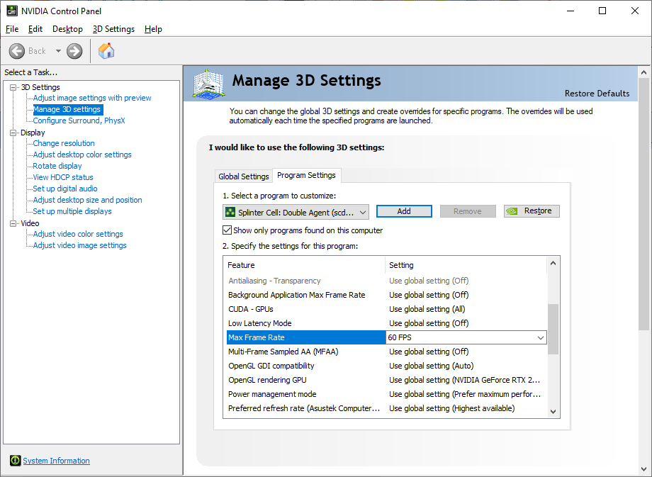The image size is (652, 477).
Task: Switch to the Global Settings tab
Action: click(244, 176)
